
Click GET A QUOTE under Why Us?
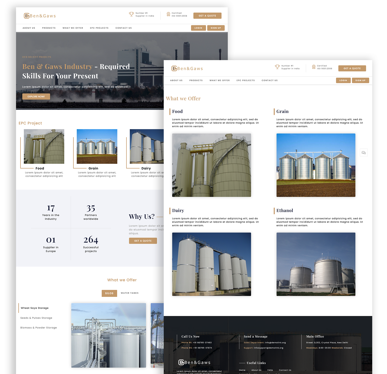coord(143,241)
